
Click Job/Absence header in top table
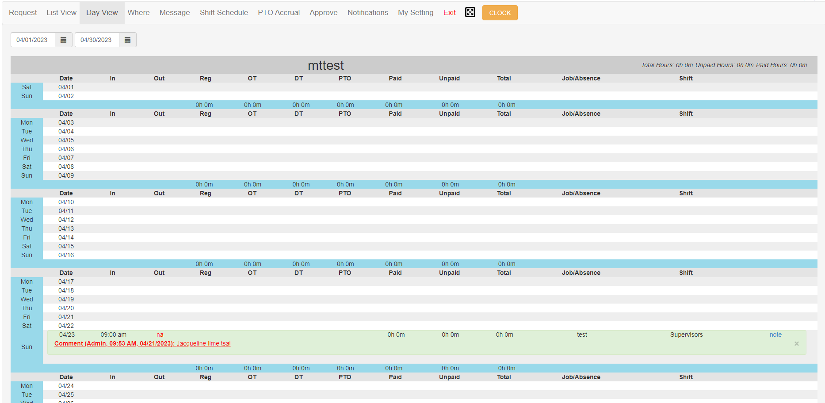coord(581,78)
